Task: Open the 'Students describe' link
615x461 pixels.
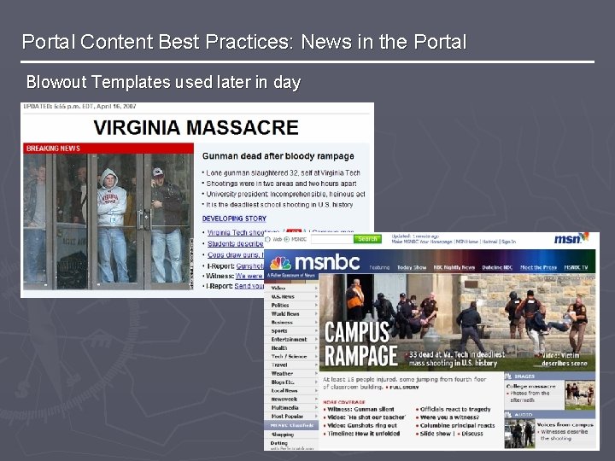Action: pos(236,244)
